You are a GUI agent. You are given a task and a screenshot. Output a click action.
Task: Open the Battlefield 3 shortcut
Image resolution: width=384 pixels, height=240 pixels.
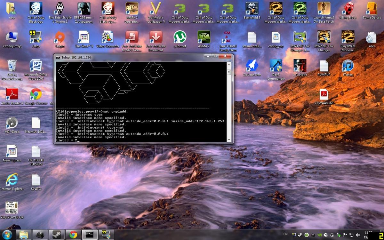pos(252,11)
